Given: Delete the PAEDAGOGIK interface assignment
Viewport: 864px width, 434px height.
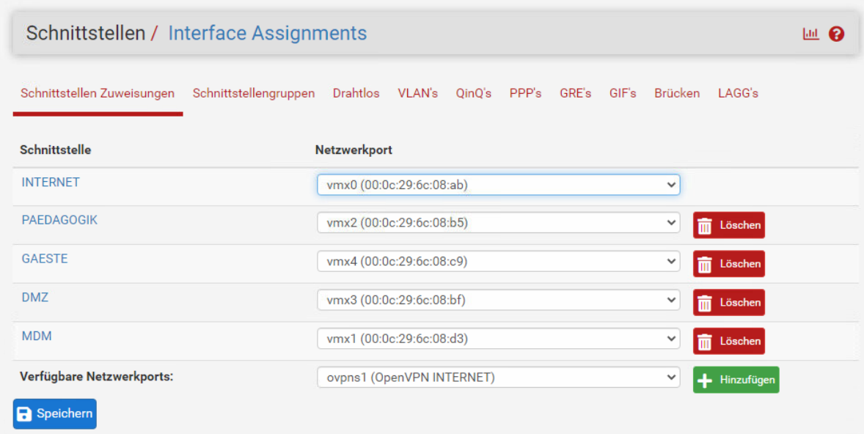Looking at the screenshot, I should coord(728,225).
